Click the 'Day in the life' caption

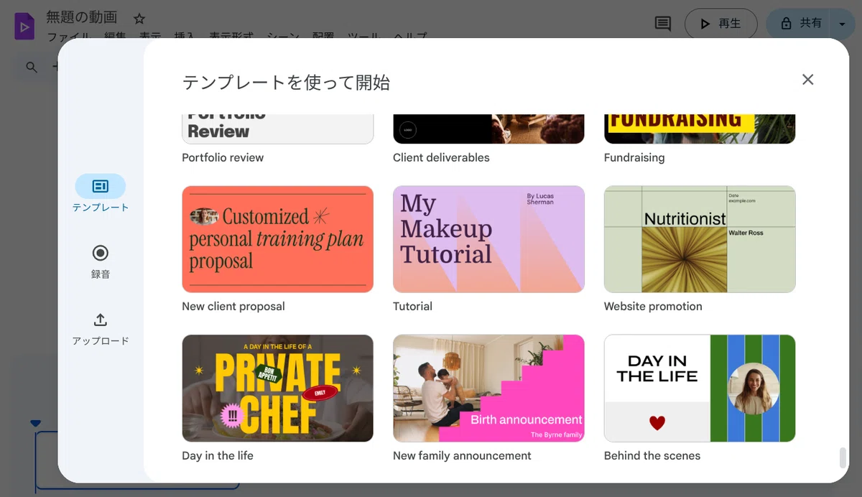pos(218,455)
